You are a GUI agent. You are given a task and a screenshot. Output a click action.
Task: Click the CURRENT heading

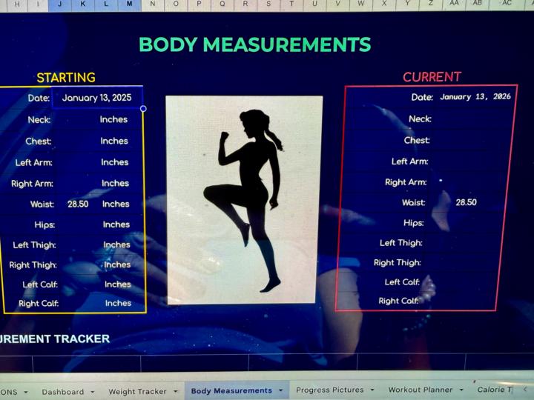tap(432, 77)
